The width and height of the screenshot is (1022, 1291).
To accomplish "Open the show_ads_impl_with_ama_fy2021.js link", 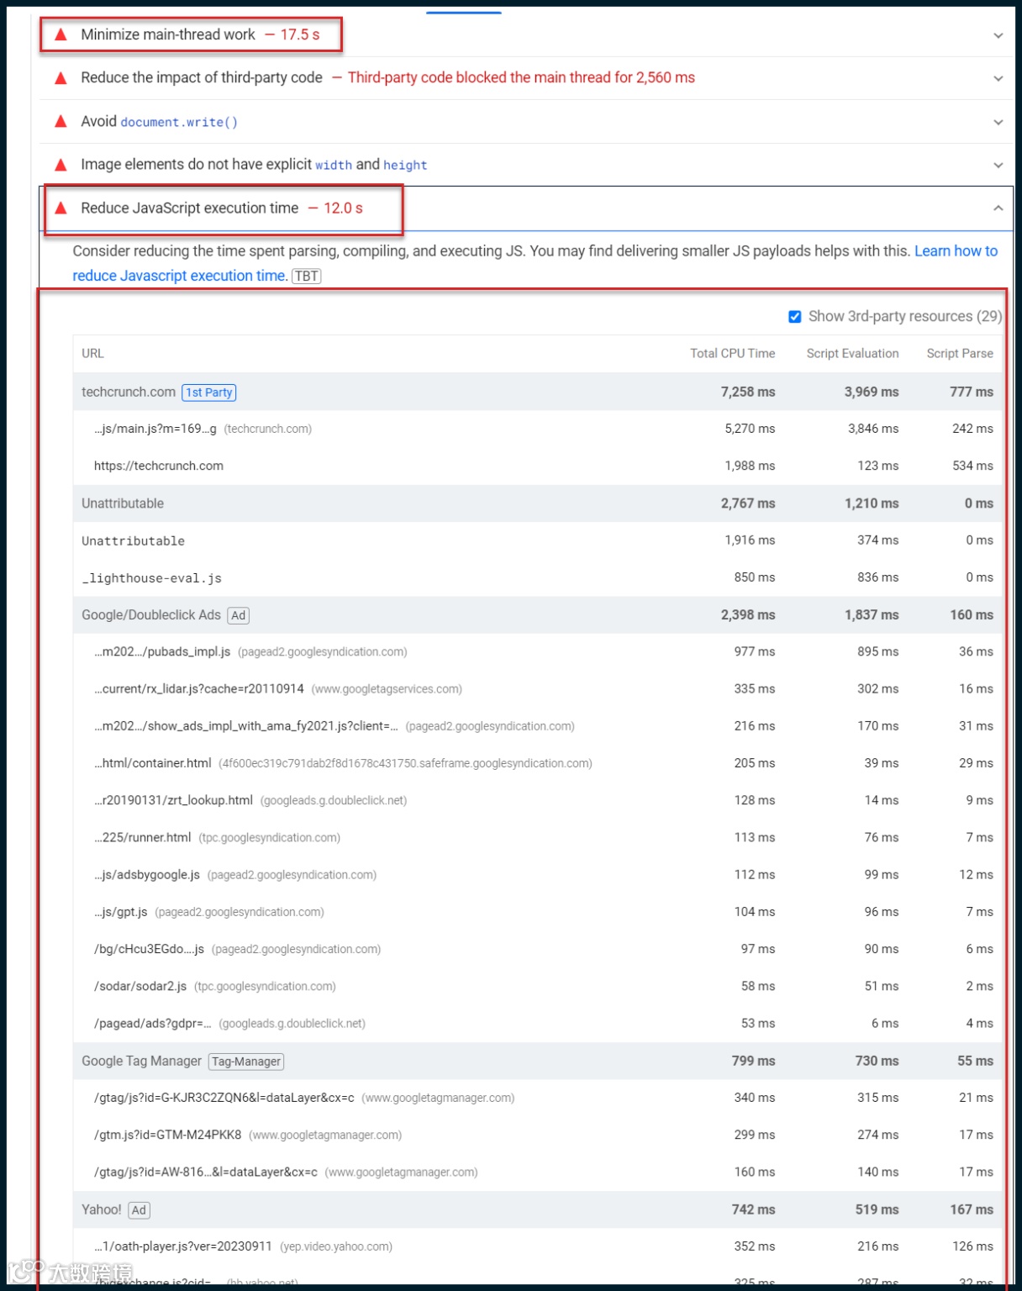I will (x=246, y=726).
